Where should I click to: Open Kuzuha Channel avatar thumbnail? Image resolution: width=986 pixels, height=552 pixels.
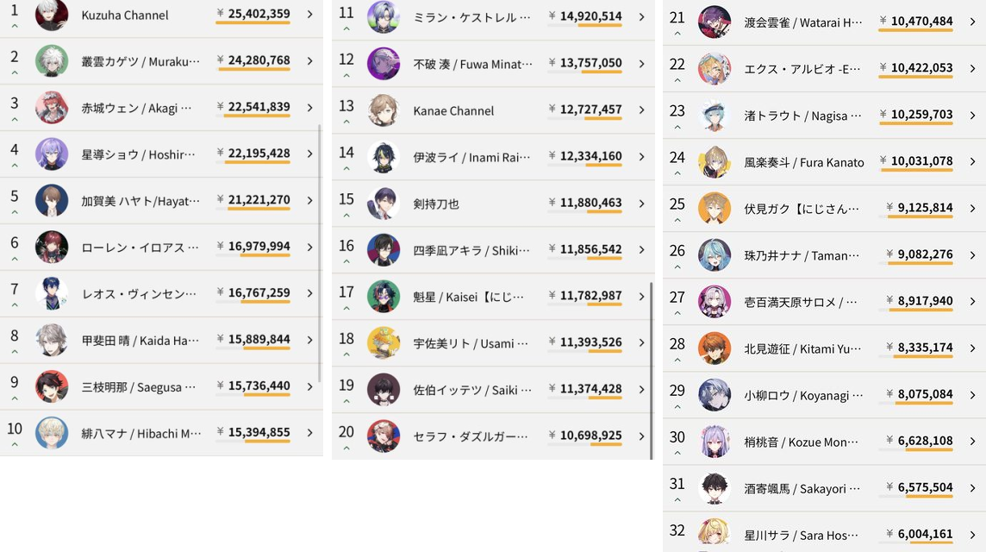click(52, 15)
